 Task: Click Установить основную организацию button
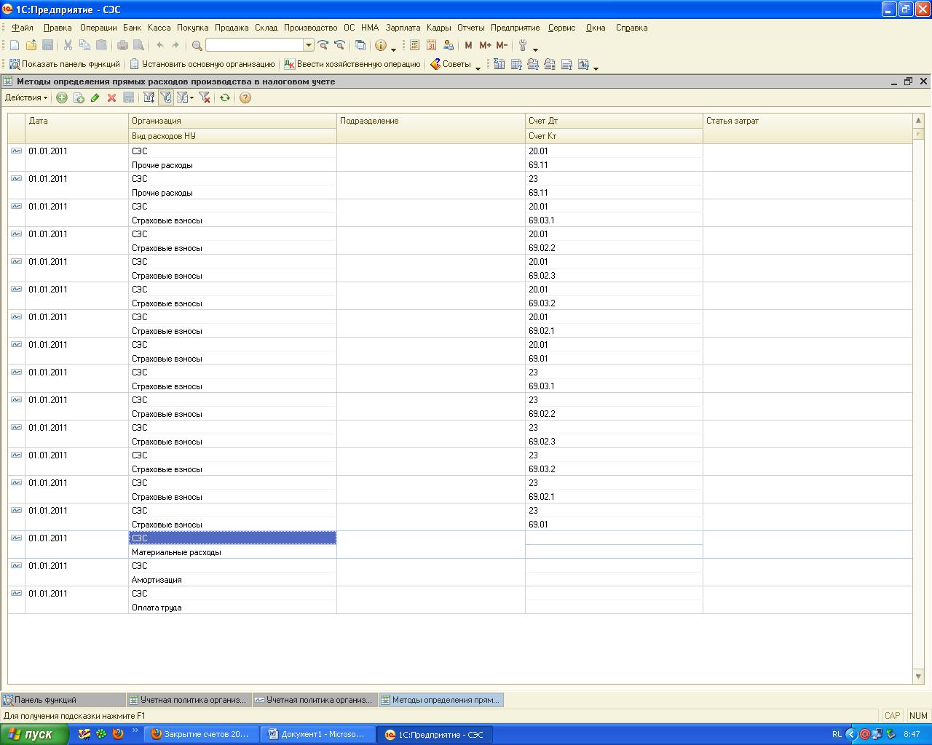tap(202, 64)
